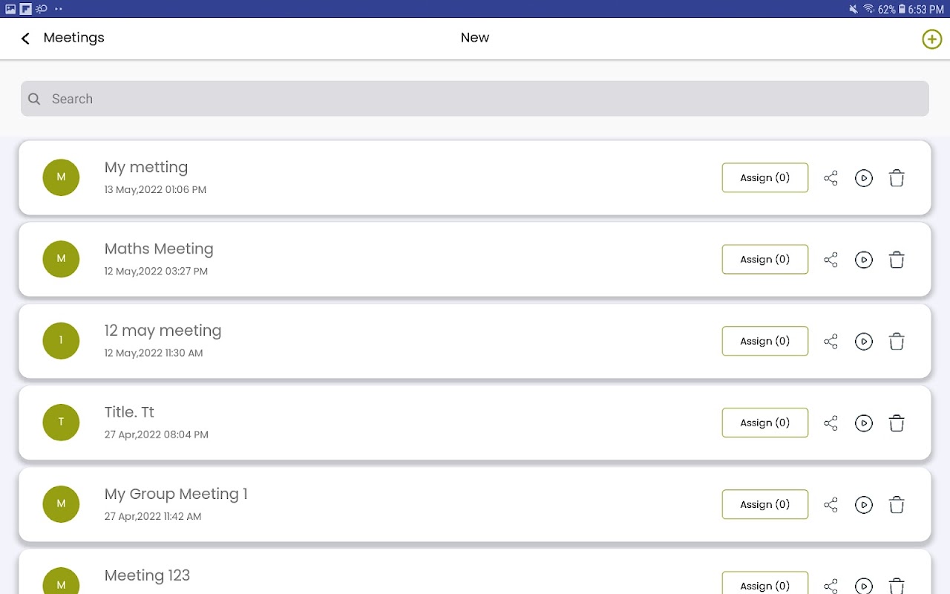950x594 pixels.
Task: Delete the 12 may meeting entry
Action: pyautogui.click(x=897, y=342)
